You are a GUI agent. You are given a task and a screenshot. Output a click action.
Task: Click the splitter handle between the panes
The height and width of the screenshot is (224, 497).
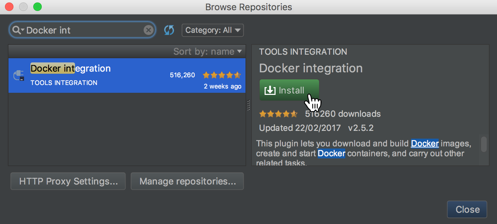click(248, 105)
